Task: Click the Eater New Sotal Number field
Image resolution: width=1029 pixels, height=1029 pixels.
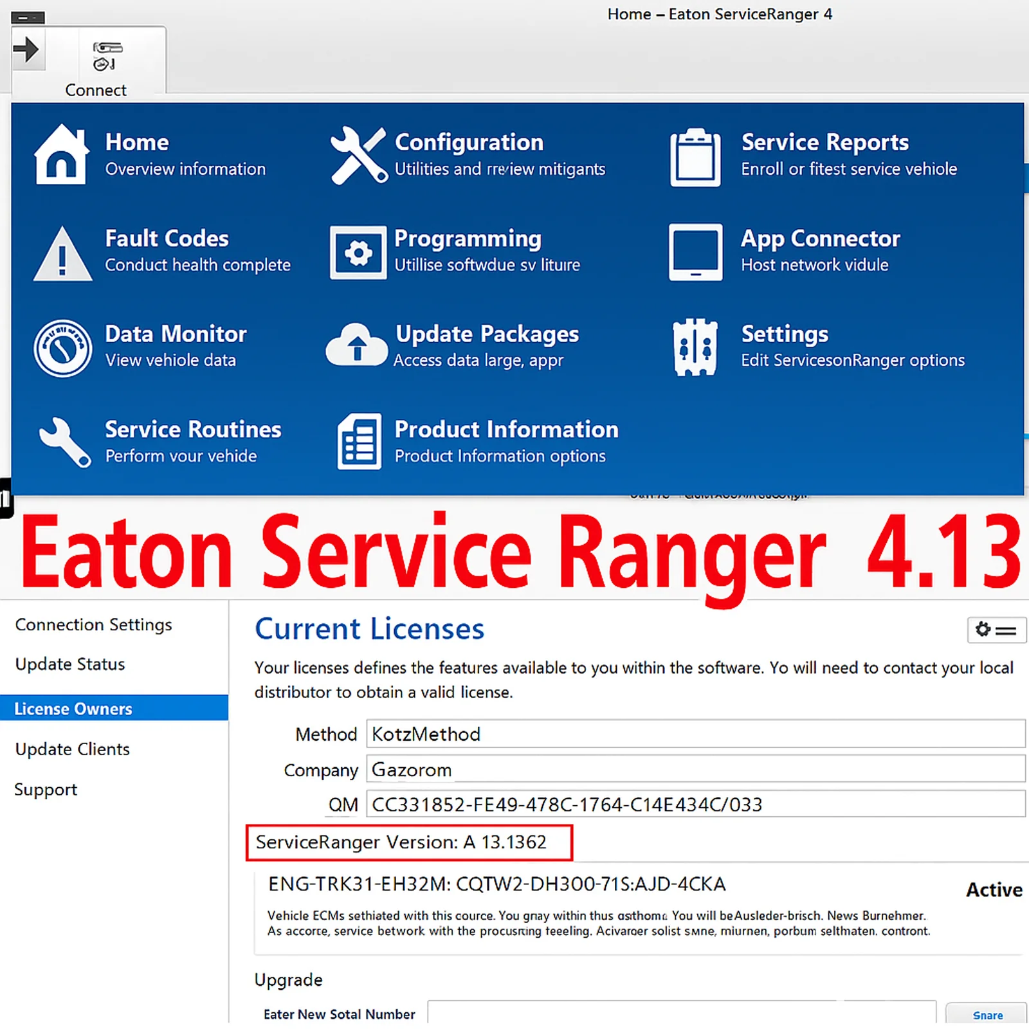Action: (682, 1014)
